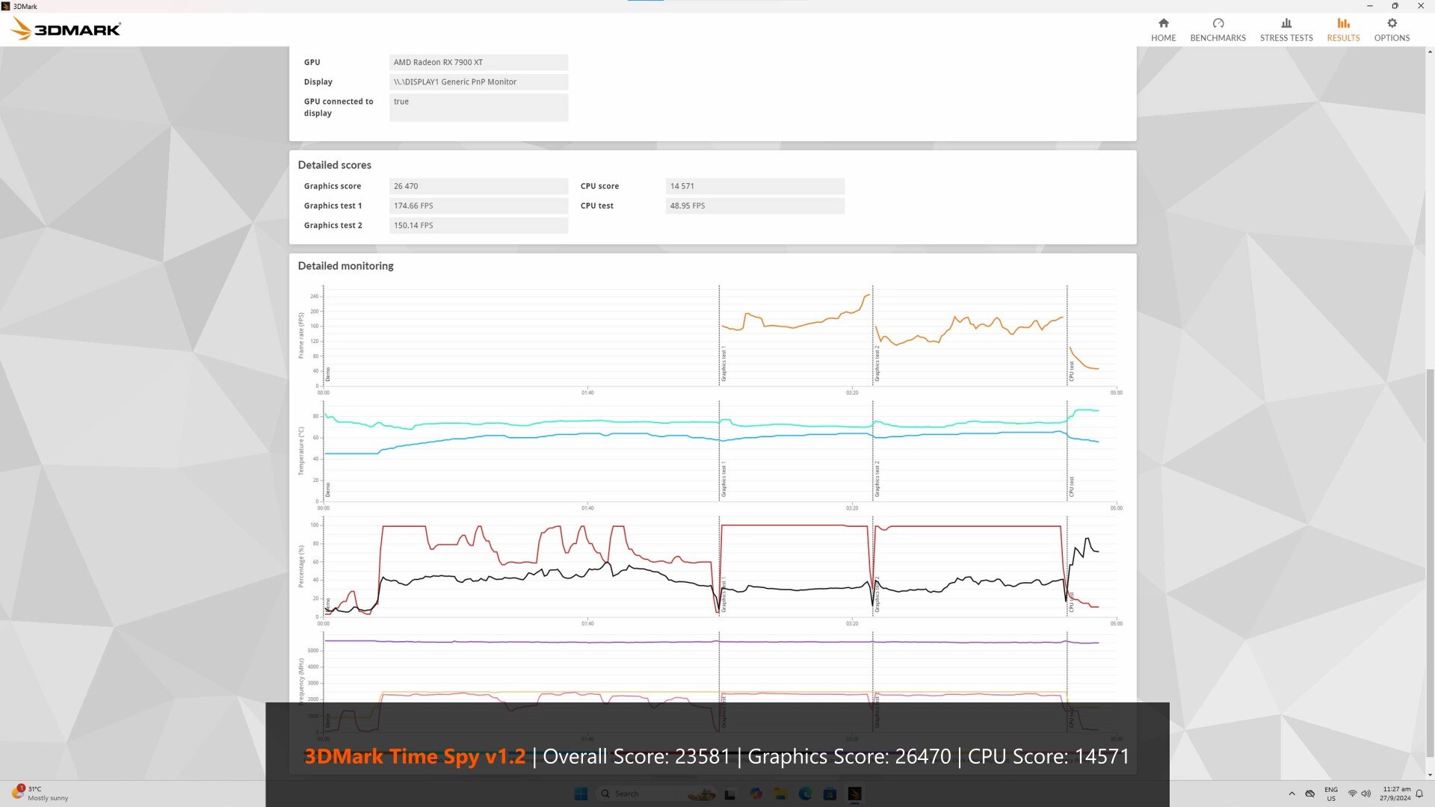Click the Graphics test 2 marker on frame rate chart
The image size is (1435, 807).
(877, 363)
